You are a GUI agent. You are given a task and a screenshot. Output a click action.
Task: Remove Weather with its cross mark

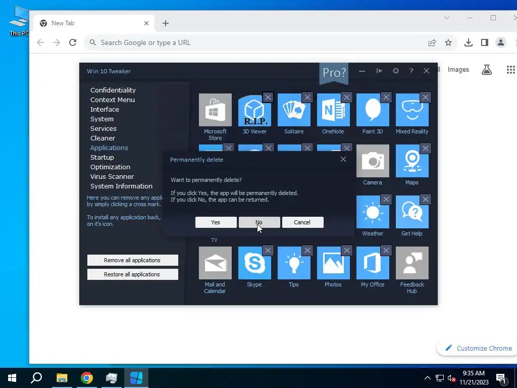[x=386, y=199]
